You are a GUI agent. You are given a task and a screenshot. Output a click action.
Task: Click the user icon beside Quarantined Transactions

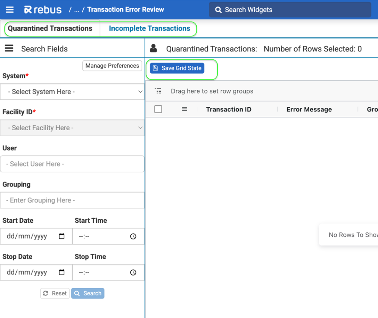coord(153,49)
